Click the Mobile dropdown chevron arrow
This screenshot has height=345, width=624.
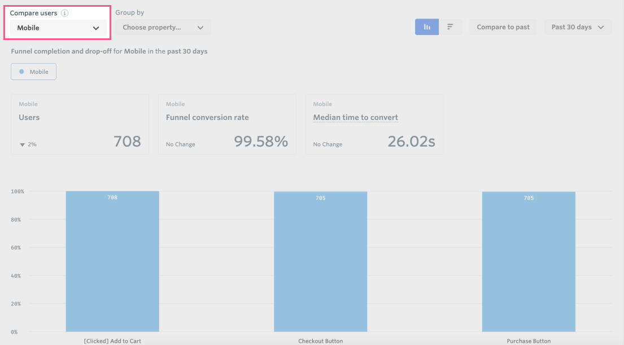coord(96,28)
